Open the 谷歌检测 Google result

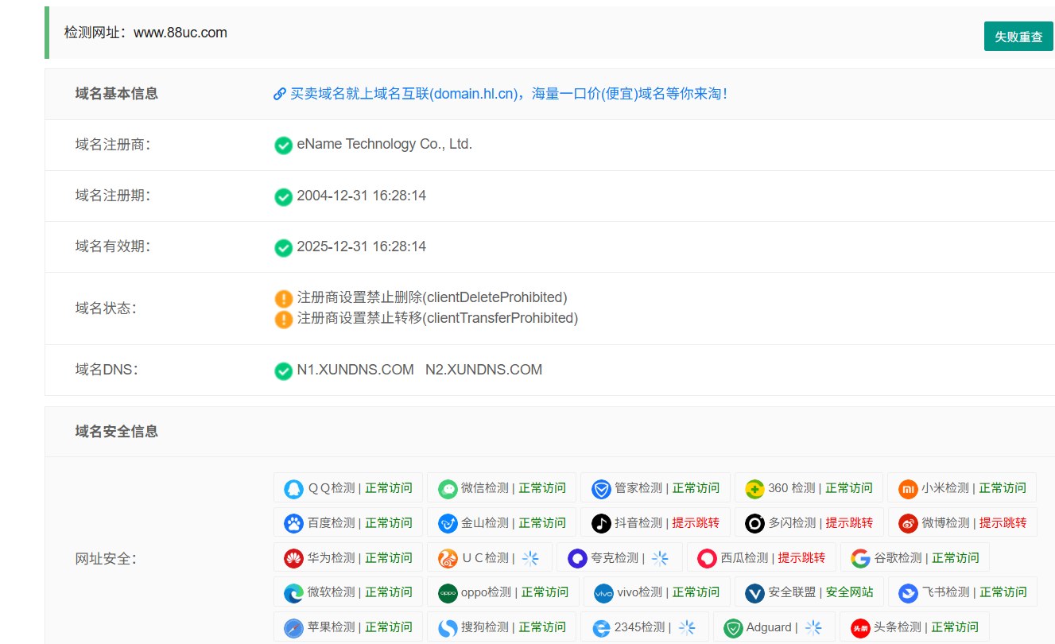coord(861,557)
